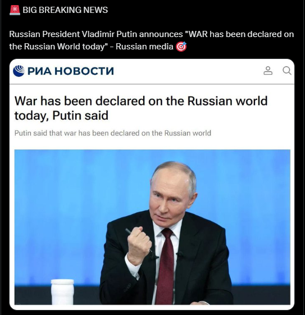Click the RIA Novosti globe logo
The height and width of the screenshot is (315, 305).
click(19, 71)
